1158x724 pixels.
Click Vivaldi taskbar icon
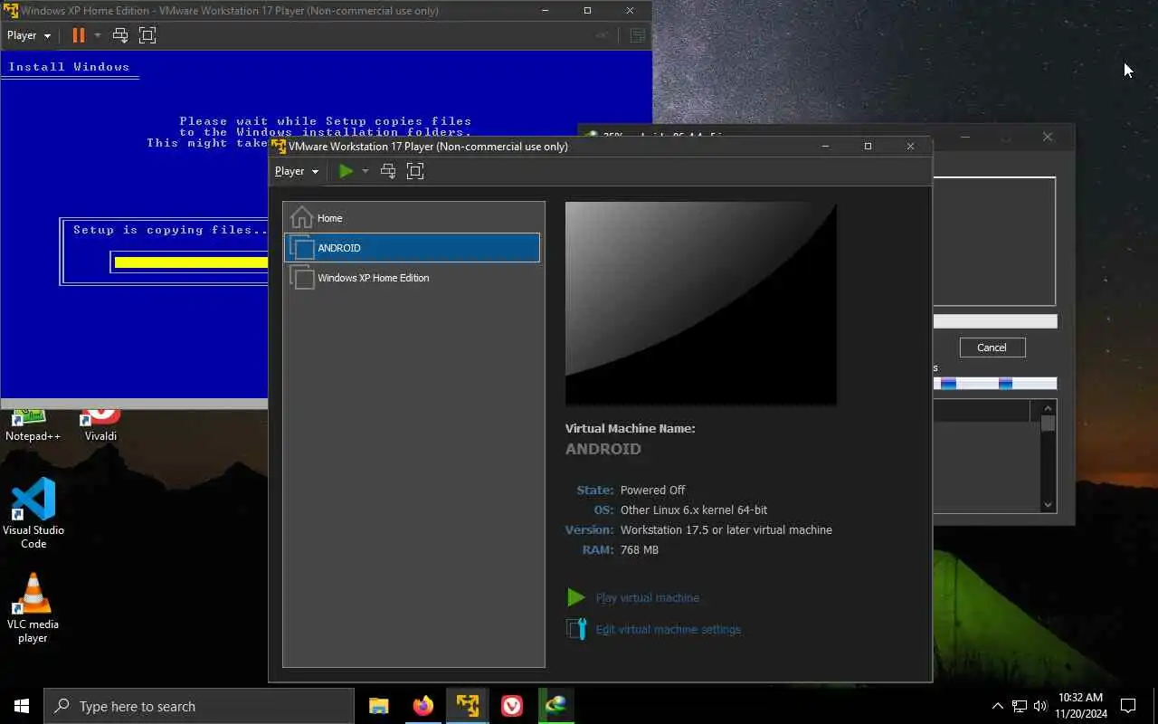tap(512, 706)
